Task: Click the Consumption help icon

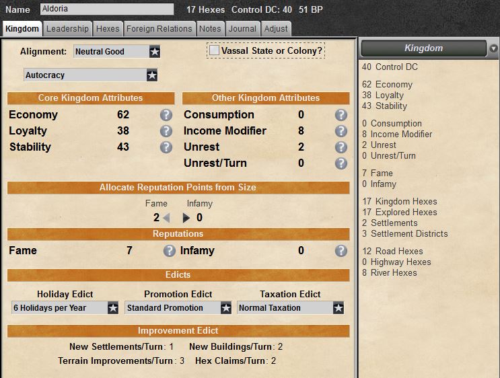Action: point(341,115)
